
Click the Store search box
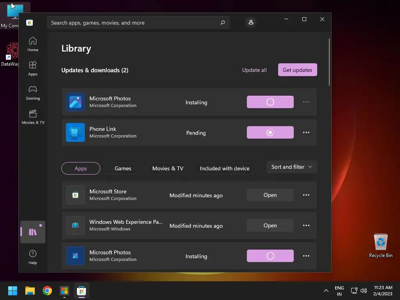point(138,23)
